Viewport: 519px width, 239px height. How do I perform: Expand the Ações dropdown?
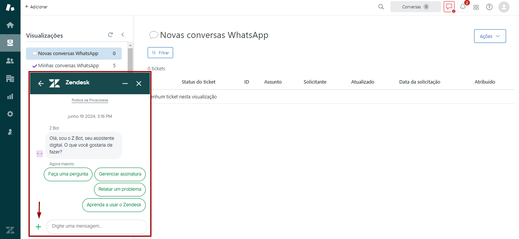(490, 36)
